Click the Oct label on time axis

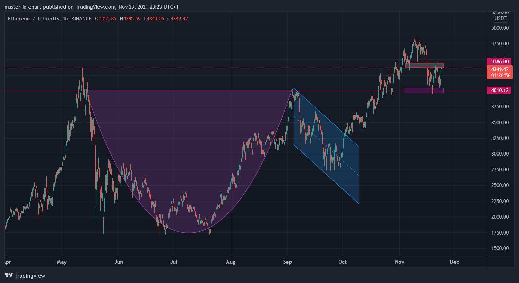click(x=343, y=262)
